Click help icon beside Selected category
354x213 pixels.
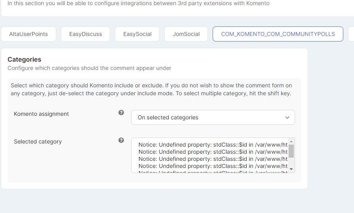coord(121,140)
